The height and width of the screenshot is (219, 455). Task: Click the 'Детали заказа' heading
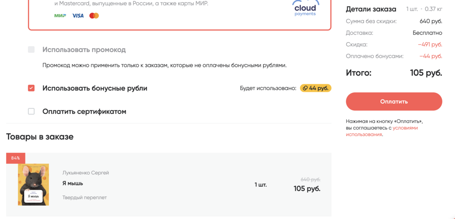[x=371, y=9]
